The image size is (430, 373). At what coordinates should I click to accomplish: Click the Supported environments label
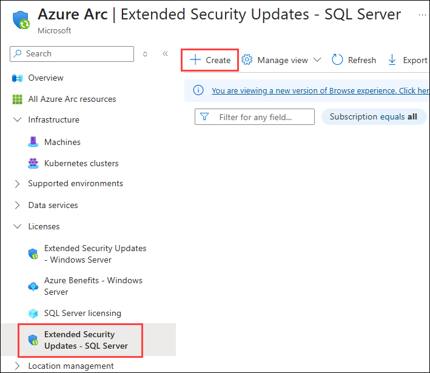tap(76, 184)
